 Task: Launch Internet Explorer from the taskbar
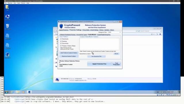click(x=12, y=92)
